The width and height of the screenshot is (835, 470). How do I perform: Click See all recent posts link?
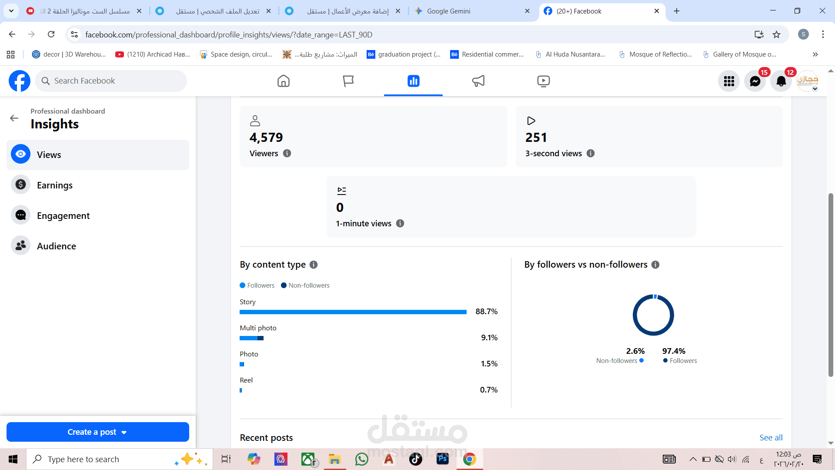tap(771, 437)
